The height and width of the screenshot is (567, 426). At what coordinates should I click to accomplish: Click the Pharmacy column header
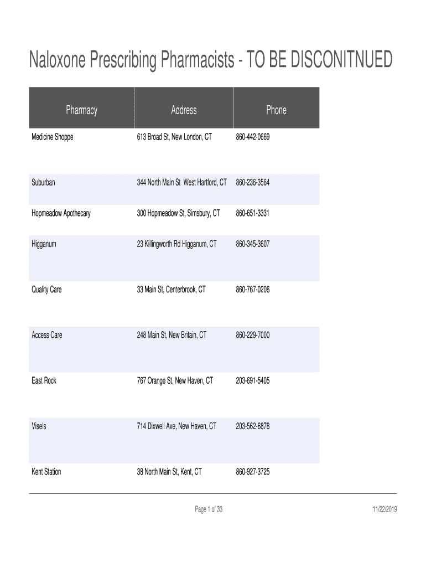click(x=81, y=110)
